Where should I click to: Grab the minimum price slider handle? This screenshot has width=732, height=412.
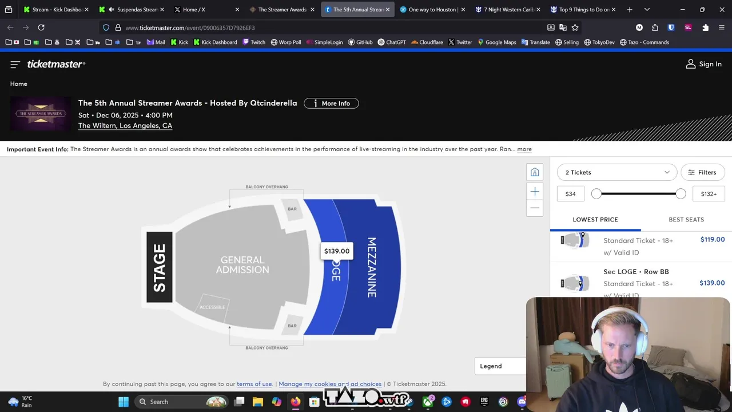point(596,194)
